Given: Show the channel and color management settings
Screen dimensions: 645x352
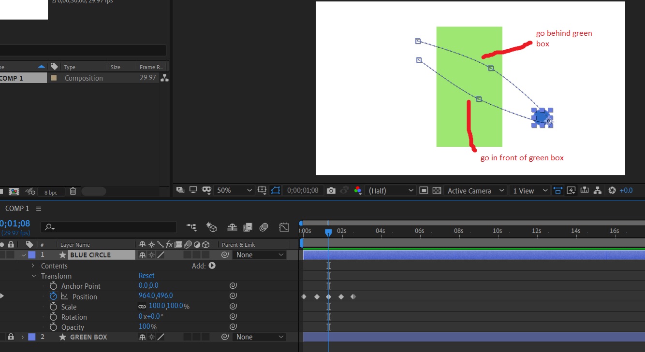Looking at the screenshot, I should coord(358,190).
